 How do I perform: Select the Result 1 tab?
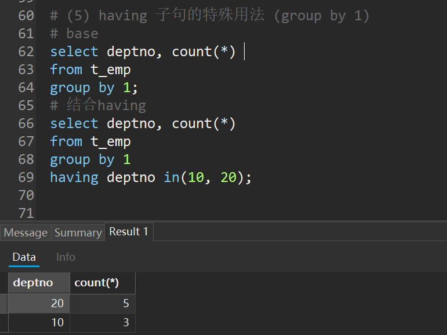pyautogui.click(x=129, y=232)
